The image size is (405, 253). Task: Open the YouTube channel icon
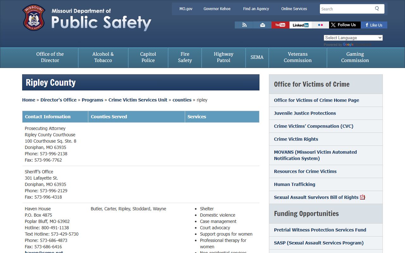point(280,25)
